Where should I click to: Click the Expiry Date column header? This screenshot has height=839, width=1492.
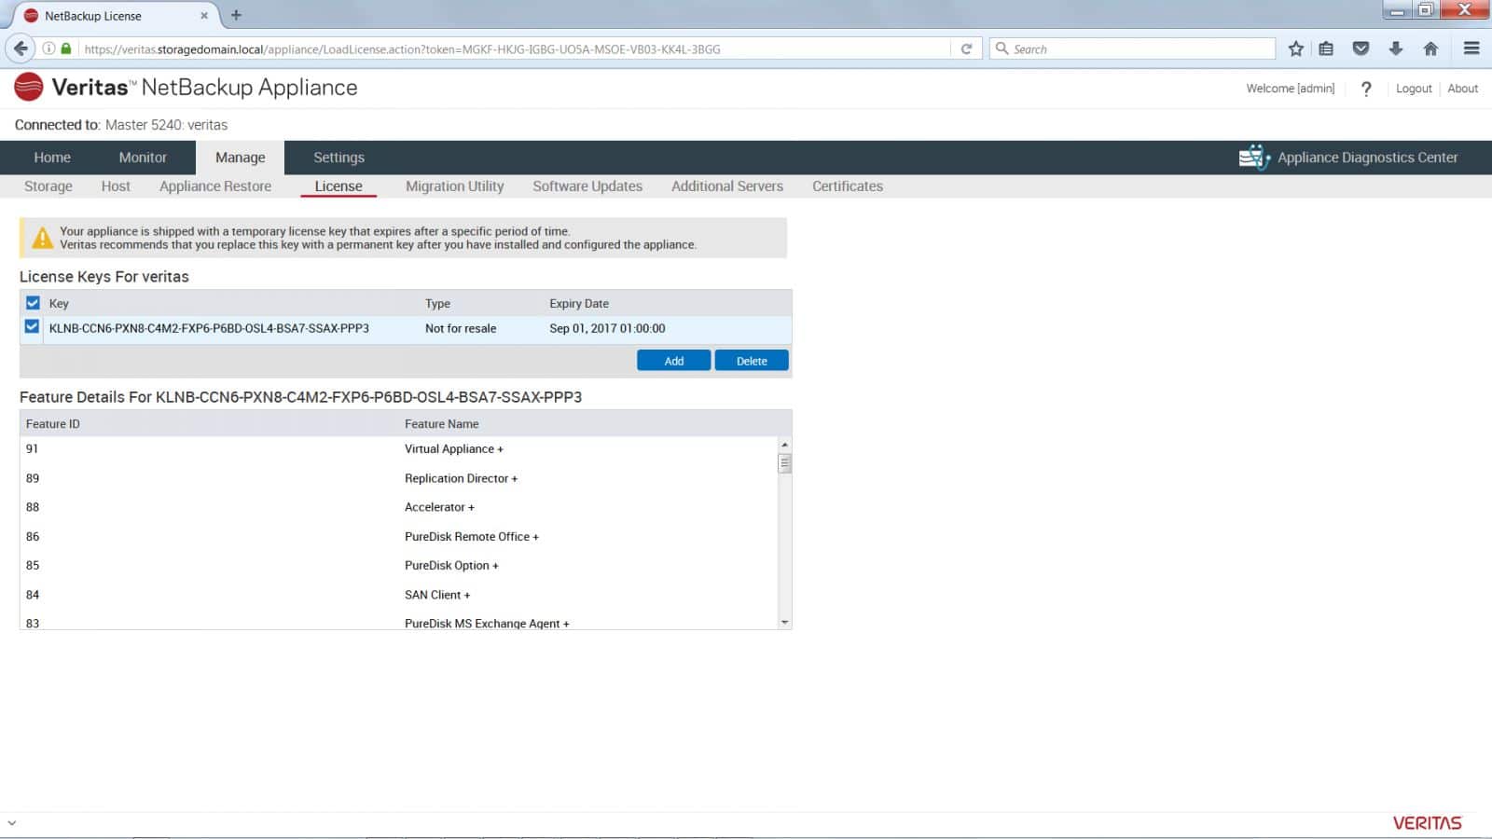point(579,304)
